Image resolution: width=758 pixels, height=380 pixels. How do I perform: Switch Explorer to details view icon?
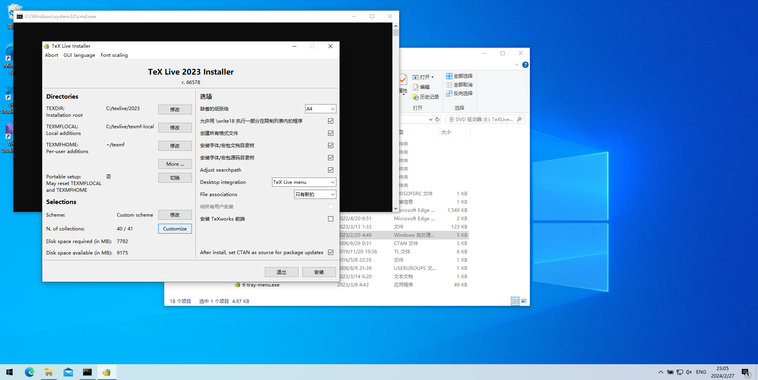515,301
